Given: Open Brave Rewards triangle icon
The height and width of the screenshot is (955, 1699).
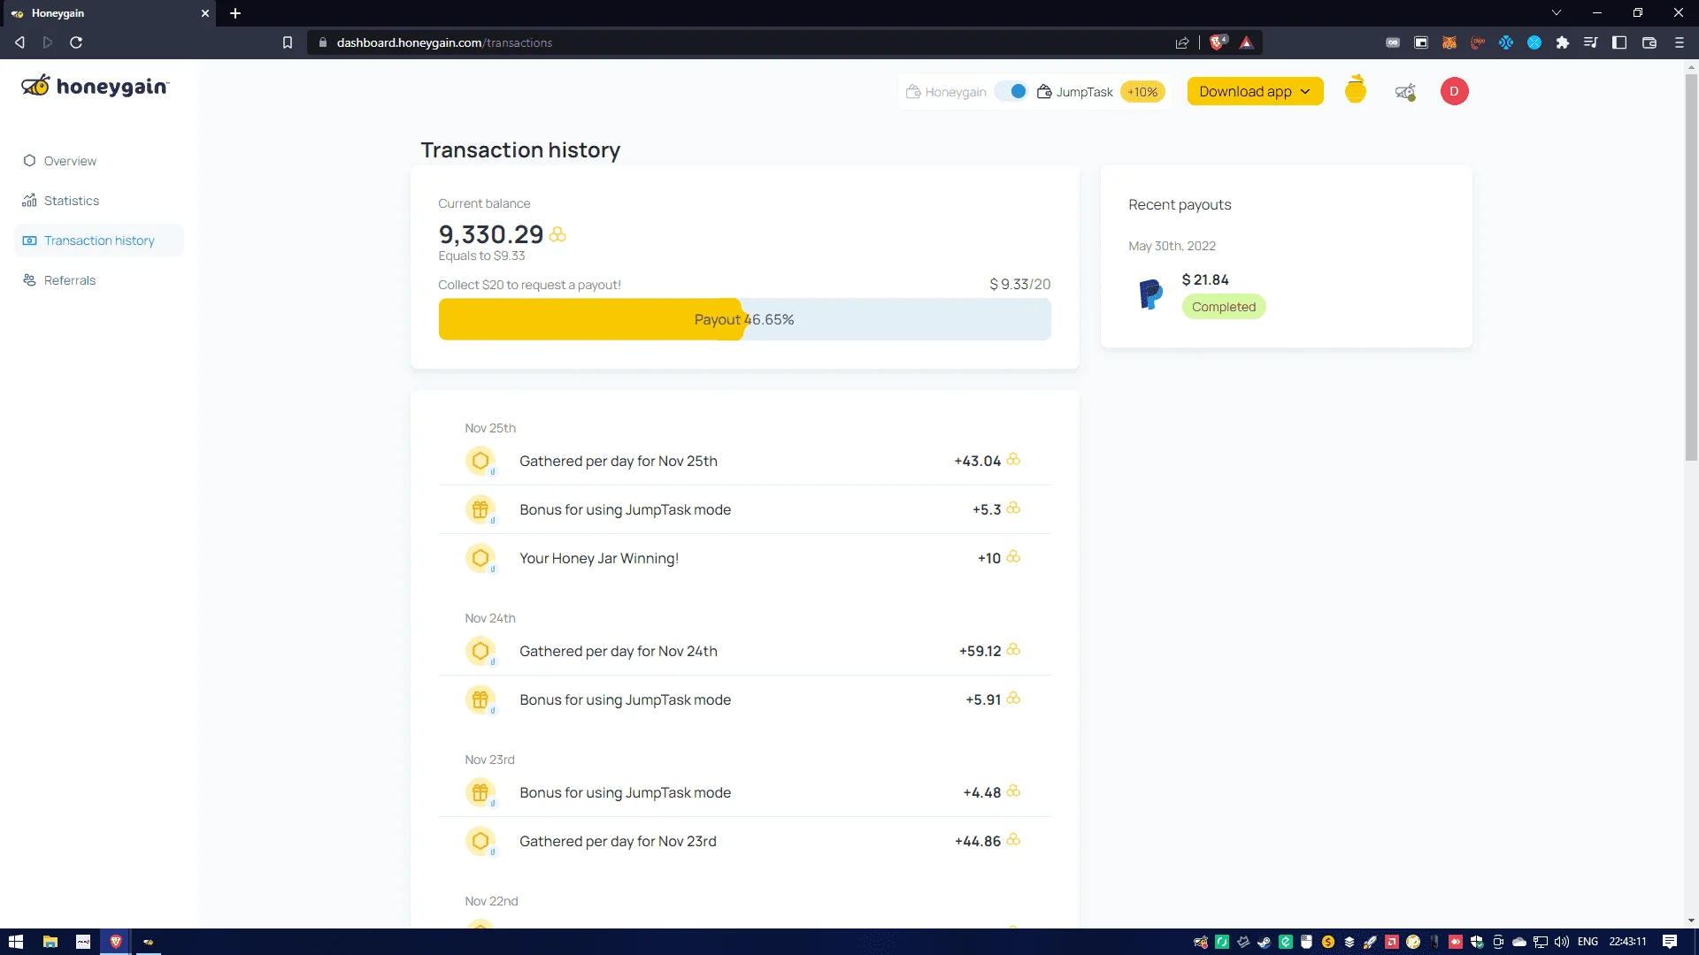Looking at the screenshot, I should tap(1246, 42).
